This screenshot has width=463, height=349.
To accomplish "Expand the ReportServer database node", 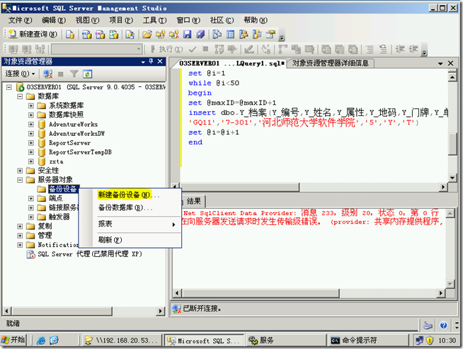I will (30, 143).
